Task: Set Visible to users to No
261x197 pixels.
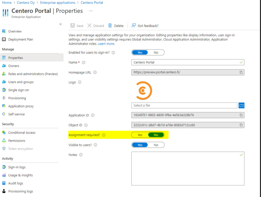Action: pos(156,145)
